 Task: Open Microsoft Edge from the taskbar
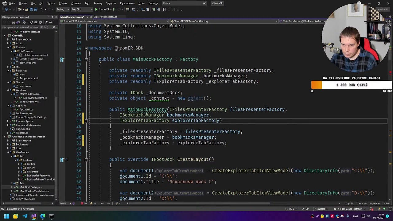point(43,216)
